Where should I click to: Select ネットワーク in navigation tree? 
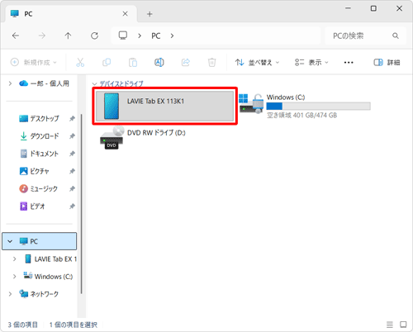click(x=39, y=294)
